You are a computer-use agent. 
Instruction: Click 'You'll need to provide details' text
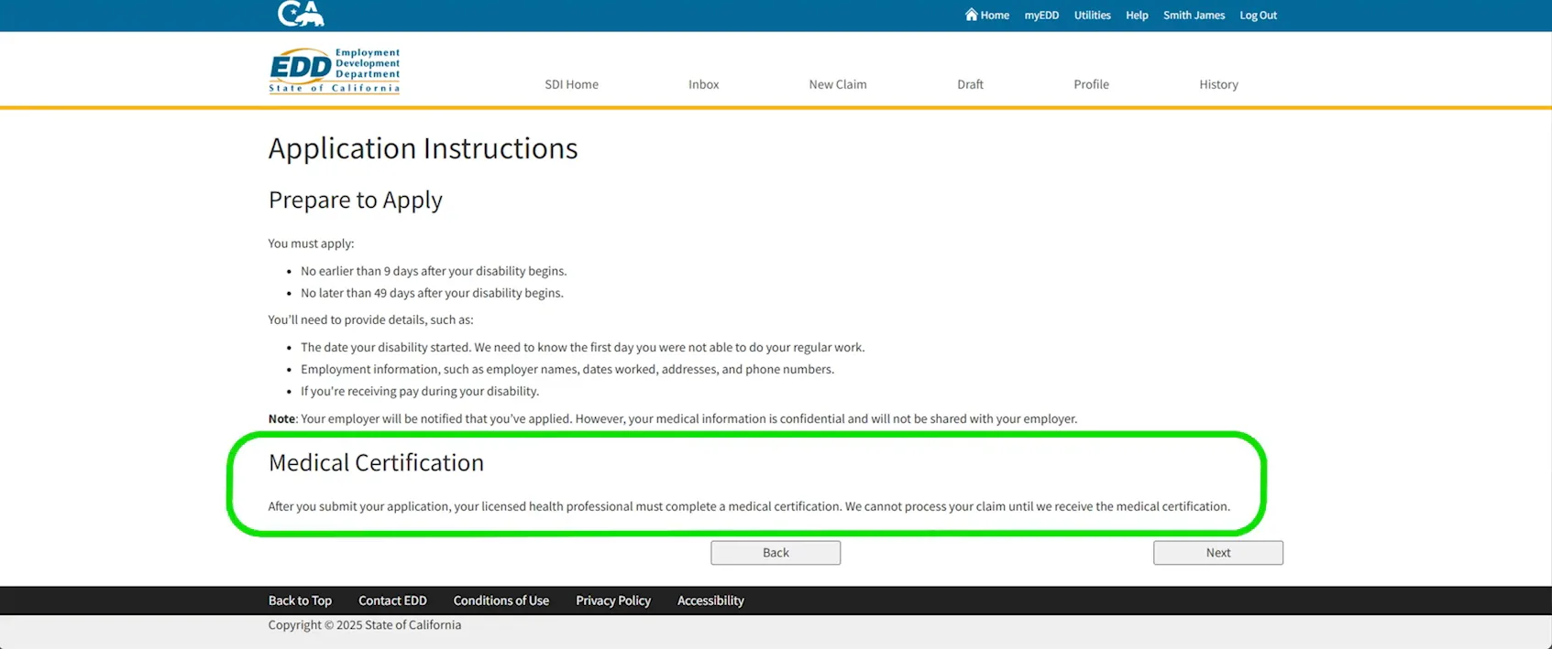pyautogui.click(x=370, y=320)
